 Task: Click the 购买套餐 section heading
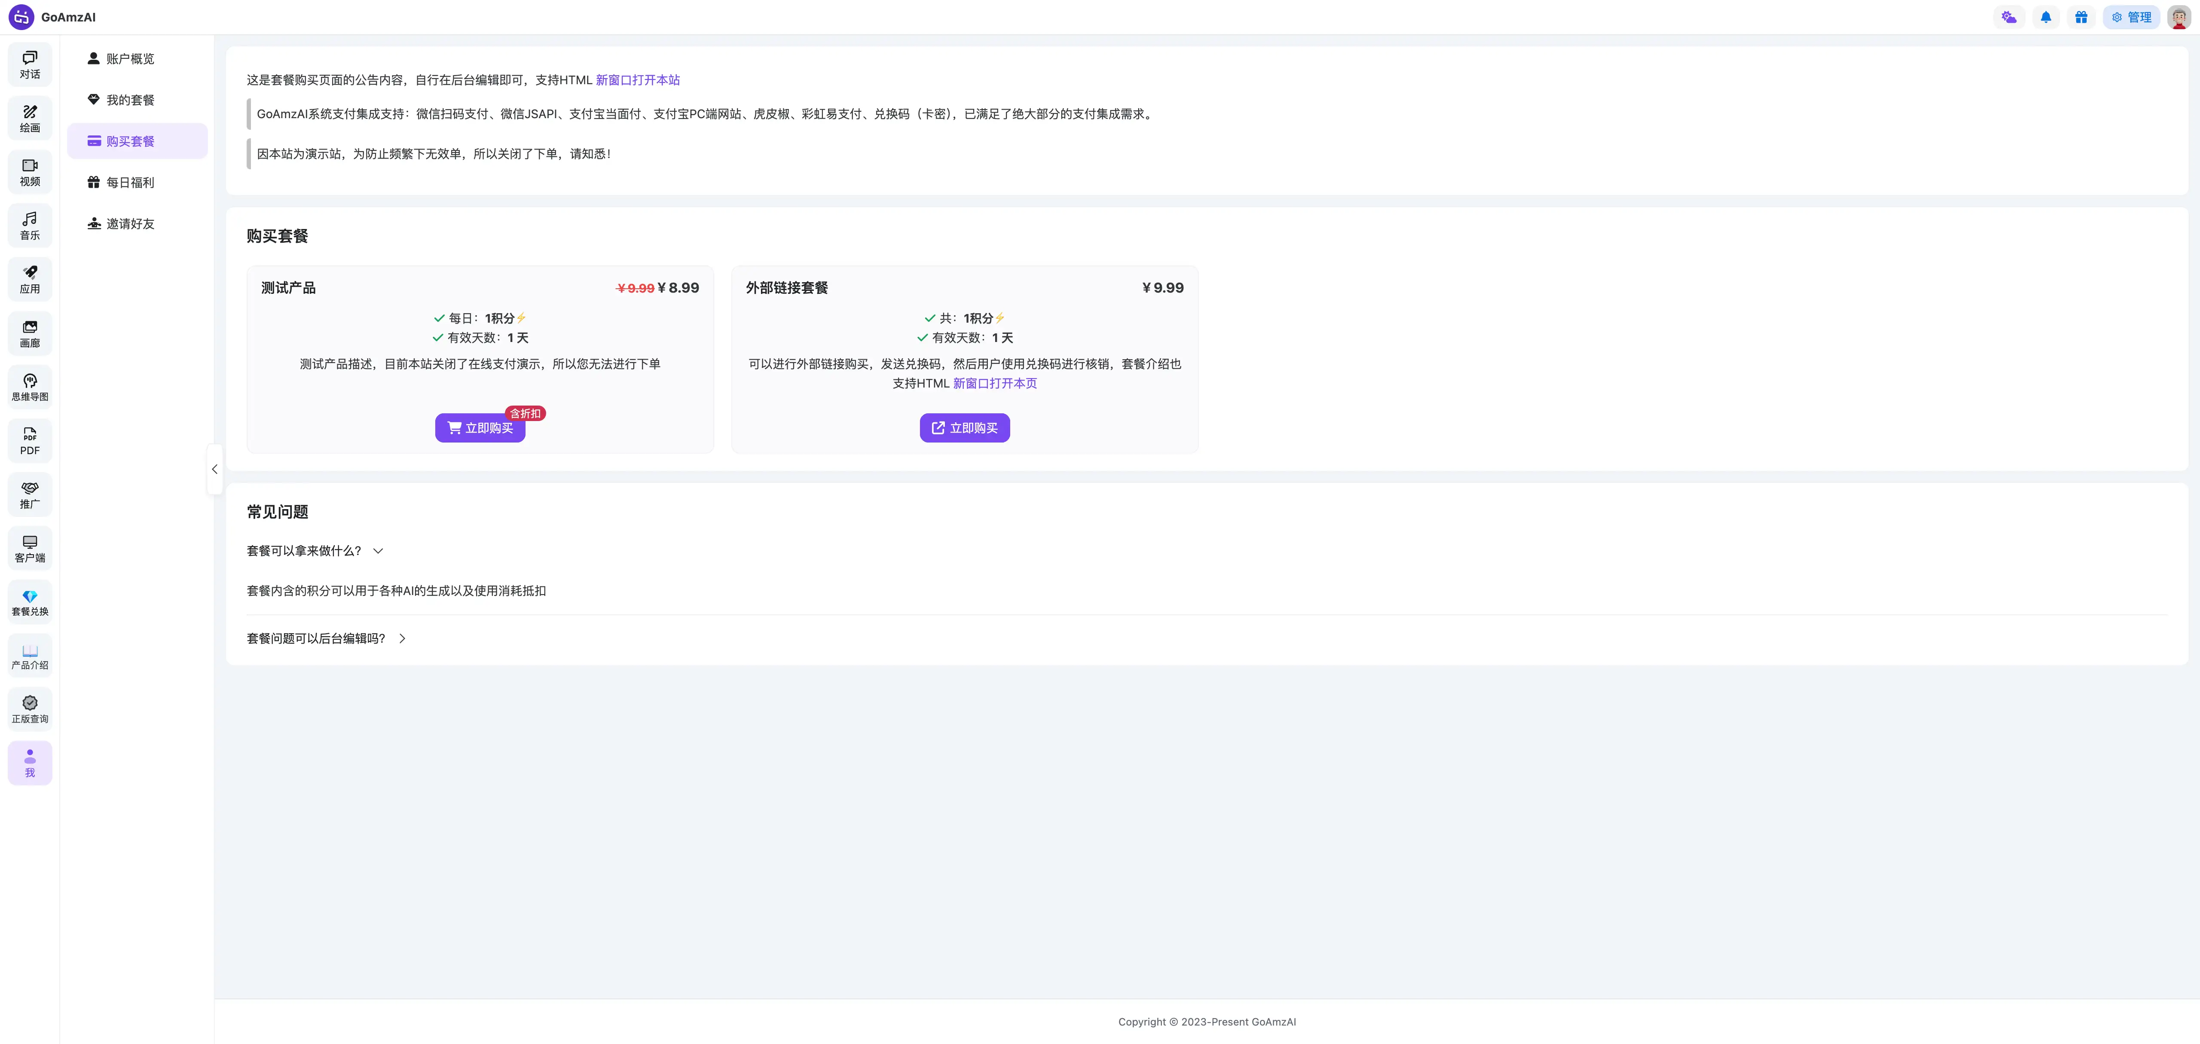278,236
